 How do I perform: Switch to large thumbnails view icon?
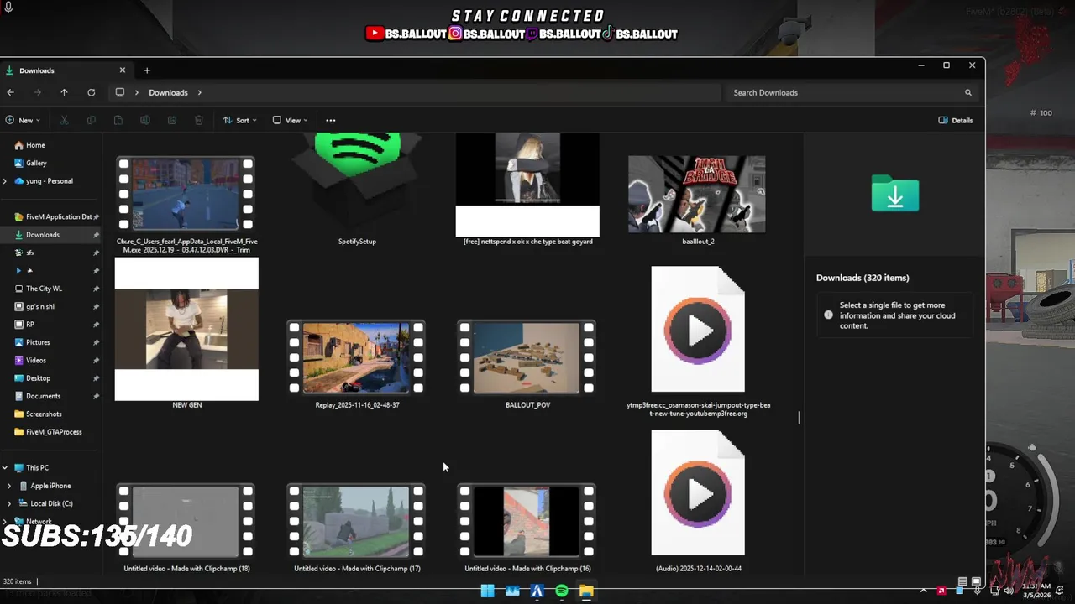pos(976,581)
